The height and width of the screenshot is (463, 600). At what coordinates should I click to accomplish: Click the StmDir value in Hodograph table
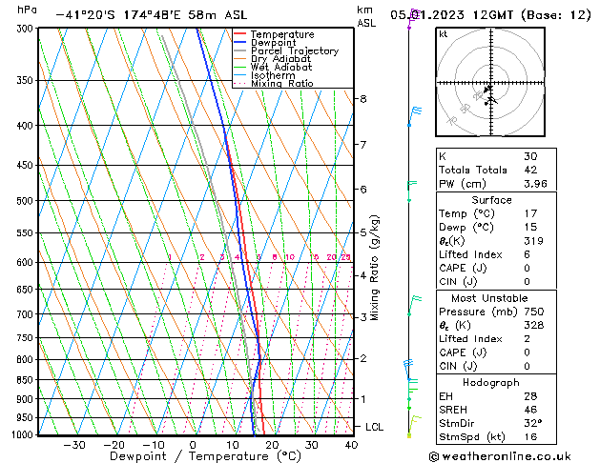[x=533, y=423]
